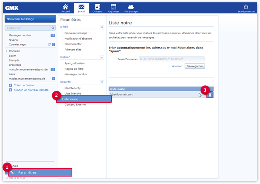This screenshot has height=184, width=260.
Task: Open Contenu Externe settings
Action: pyautogui.click(x=75, y=105)
